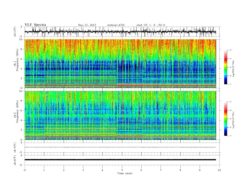Screen dimensions: 247x191
Task: Click tick label "2" on the time axis
Action: [64, 170]
